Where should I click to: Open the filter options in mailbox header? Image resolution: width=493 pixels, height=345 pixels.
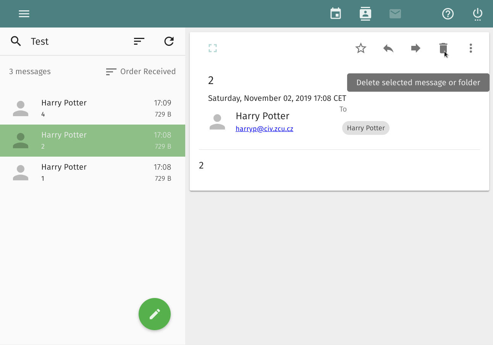[x=139, y=41]
